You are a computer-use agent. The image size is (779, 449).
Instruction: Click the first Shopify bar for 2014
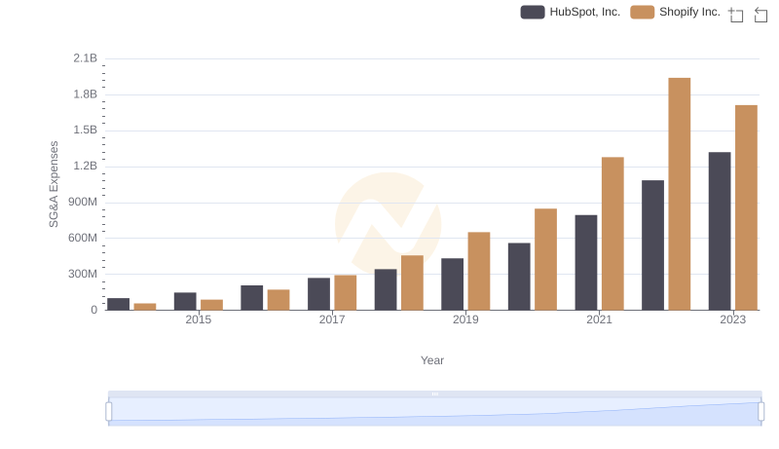[144, 307]
